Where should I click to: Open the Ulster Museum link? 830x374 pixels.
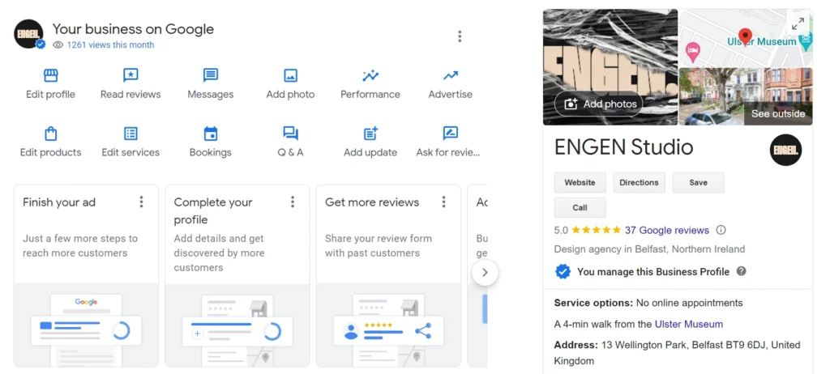click(x=689, y=324)
